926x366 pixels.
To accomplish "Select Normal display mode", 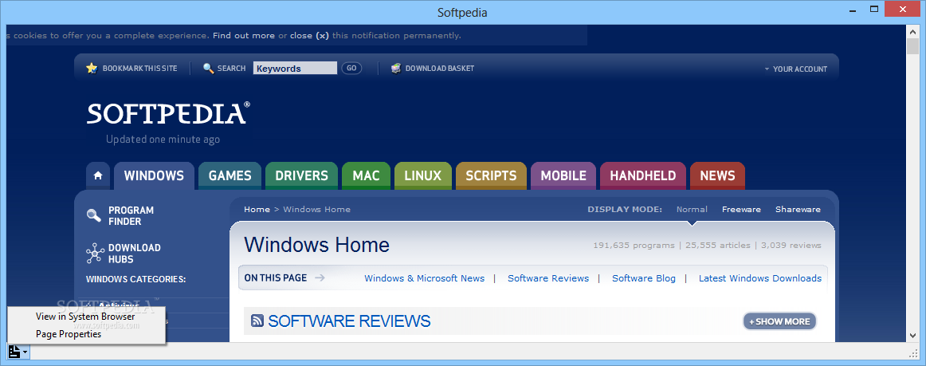I will [692, 209].
